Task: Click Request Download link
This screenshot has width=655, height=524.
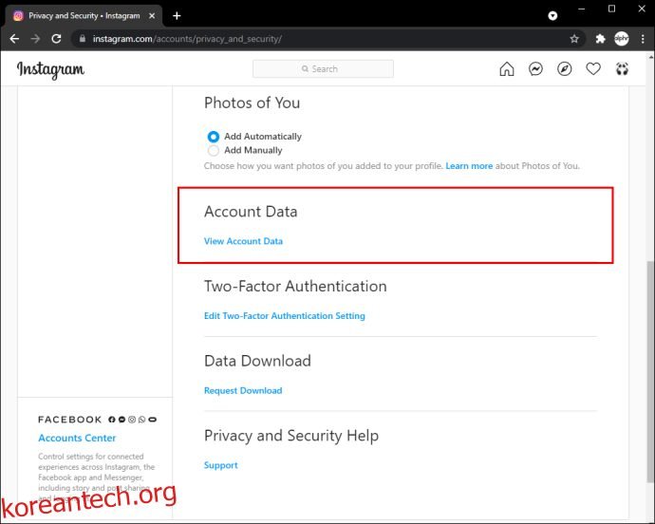Action: (243, 391)
